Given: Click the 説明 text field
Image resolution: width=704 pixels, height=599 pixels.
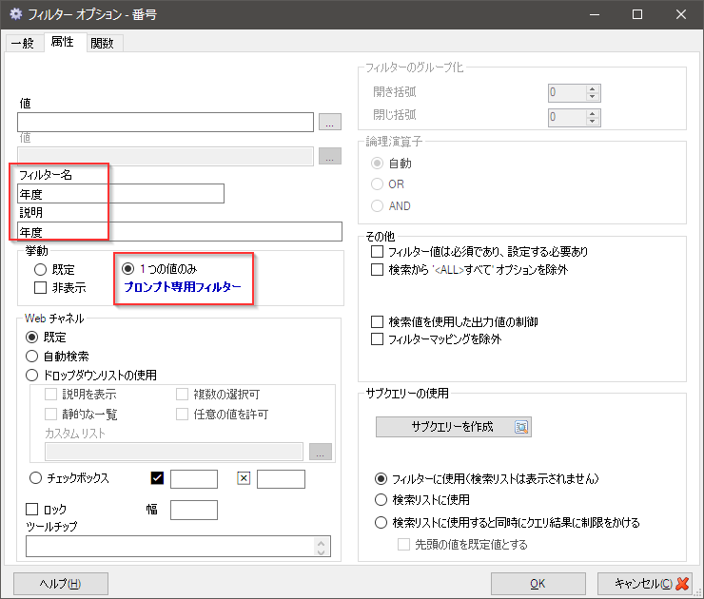Looking at the screenshot, I should 180,232.
